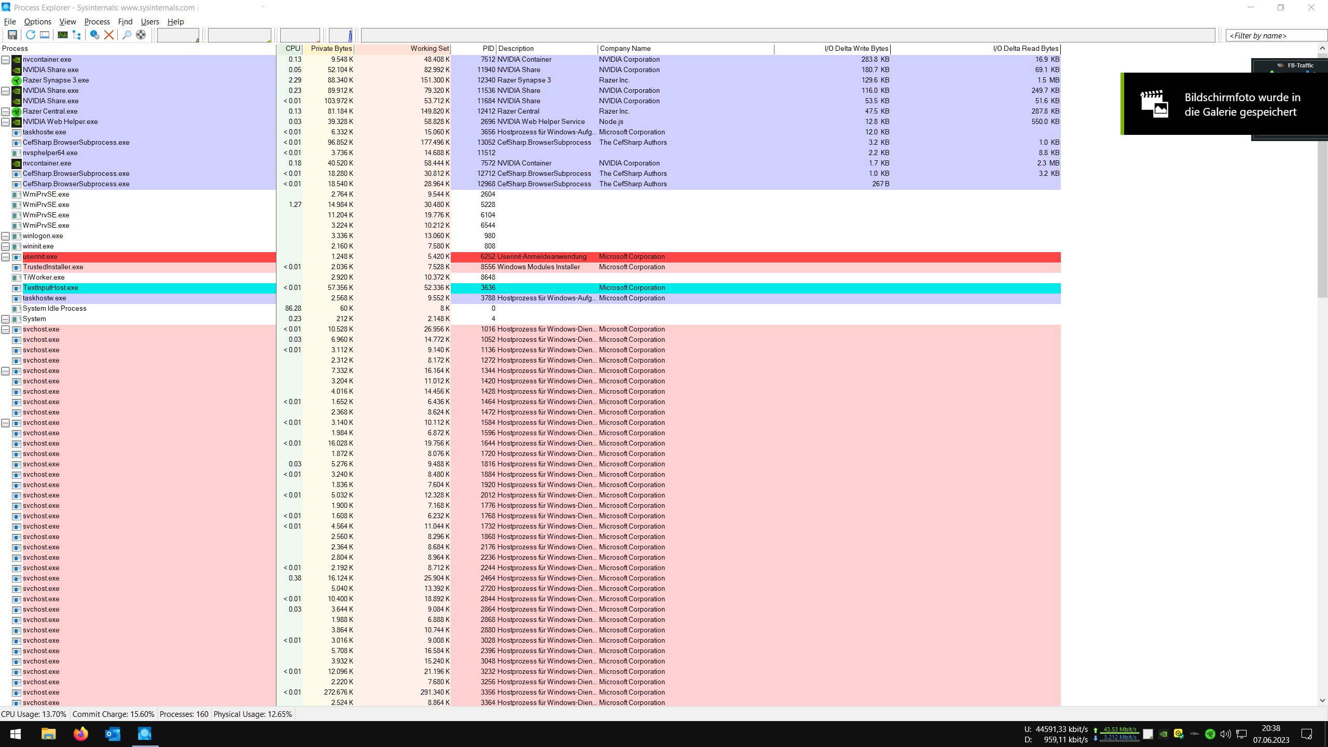
Task: Click the Find handle magnifier icon
Action: (126, 35)
